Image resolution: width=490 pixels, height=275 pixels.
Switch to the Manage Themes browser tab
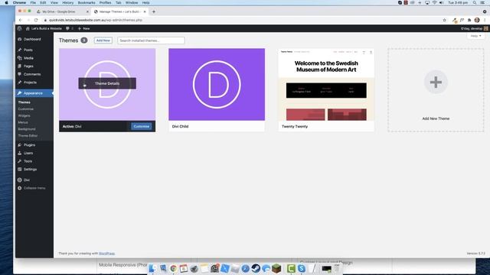(x=119, y=11)
